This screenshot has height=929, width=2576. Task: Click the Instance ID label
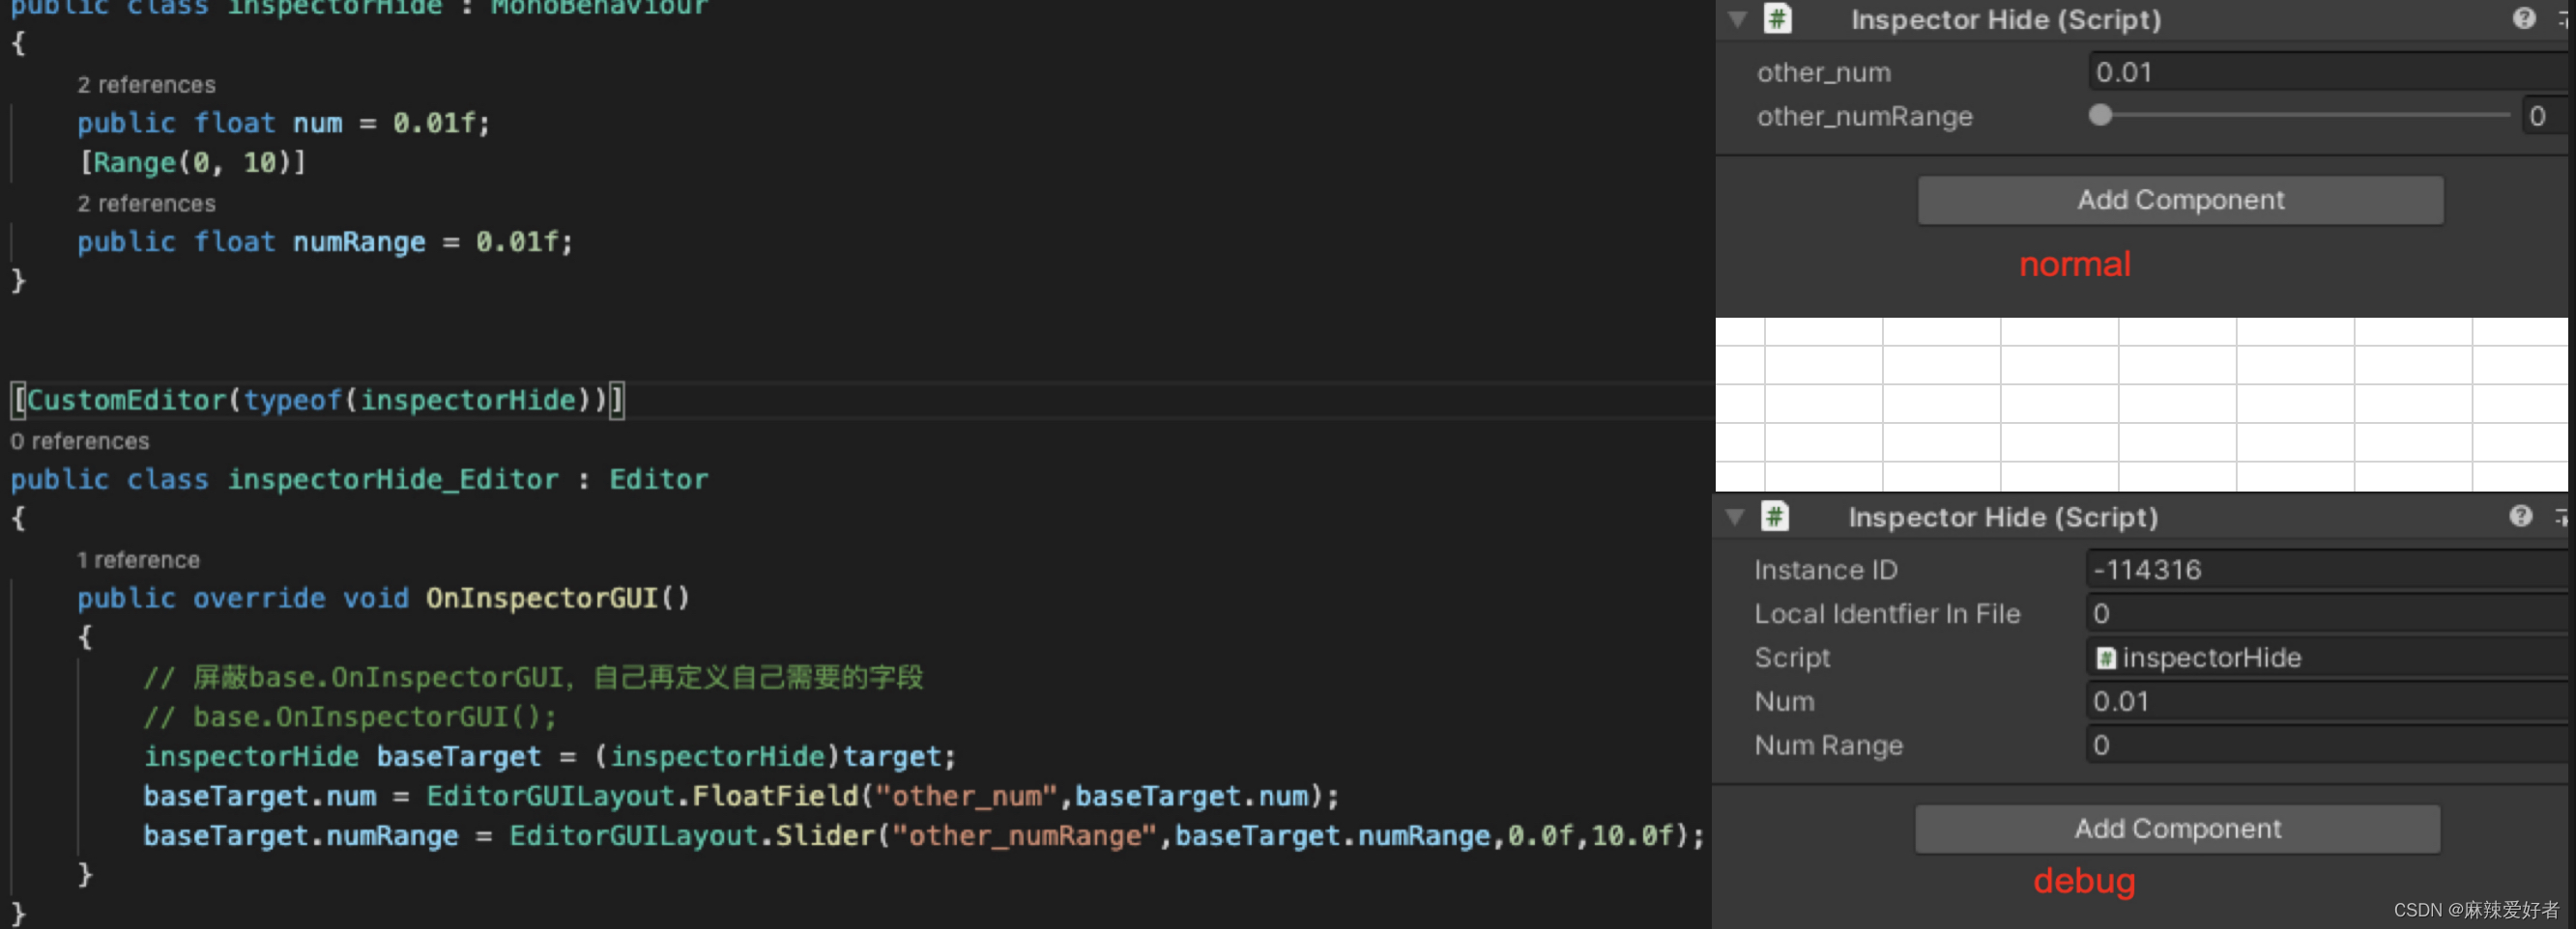tap(1825, 570)
